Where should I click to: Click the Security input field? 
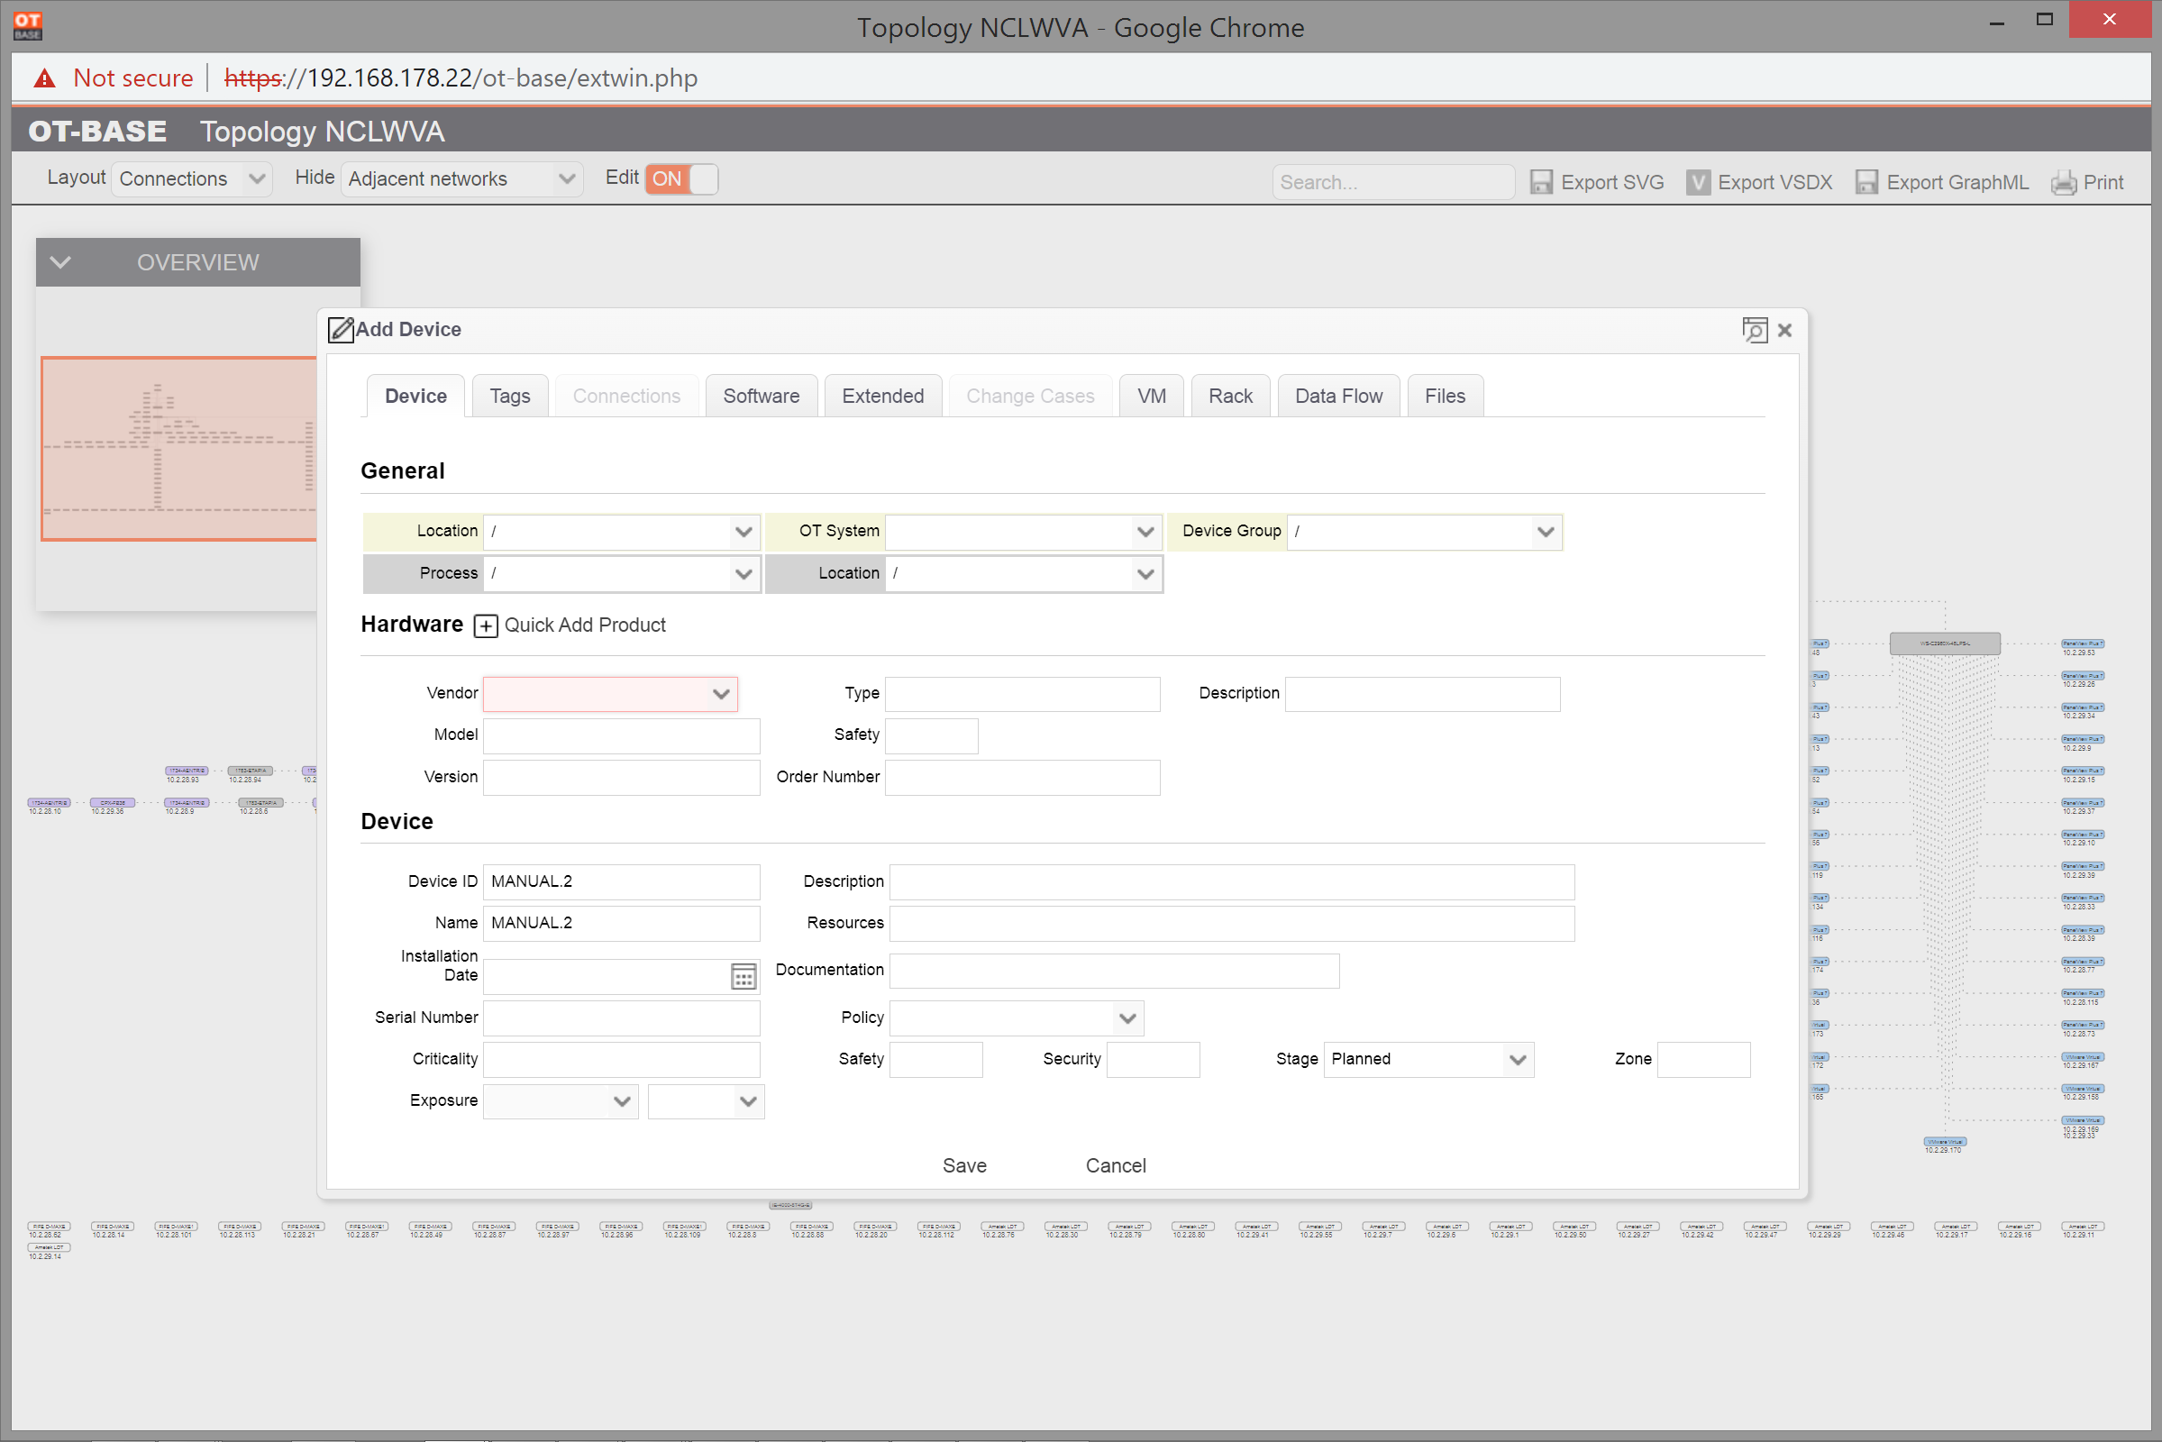[1154, 1060]
